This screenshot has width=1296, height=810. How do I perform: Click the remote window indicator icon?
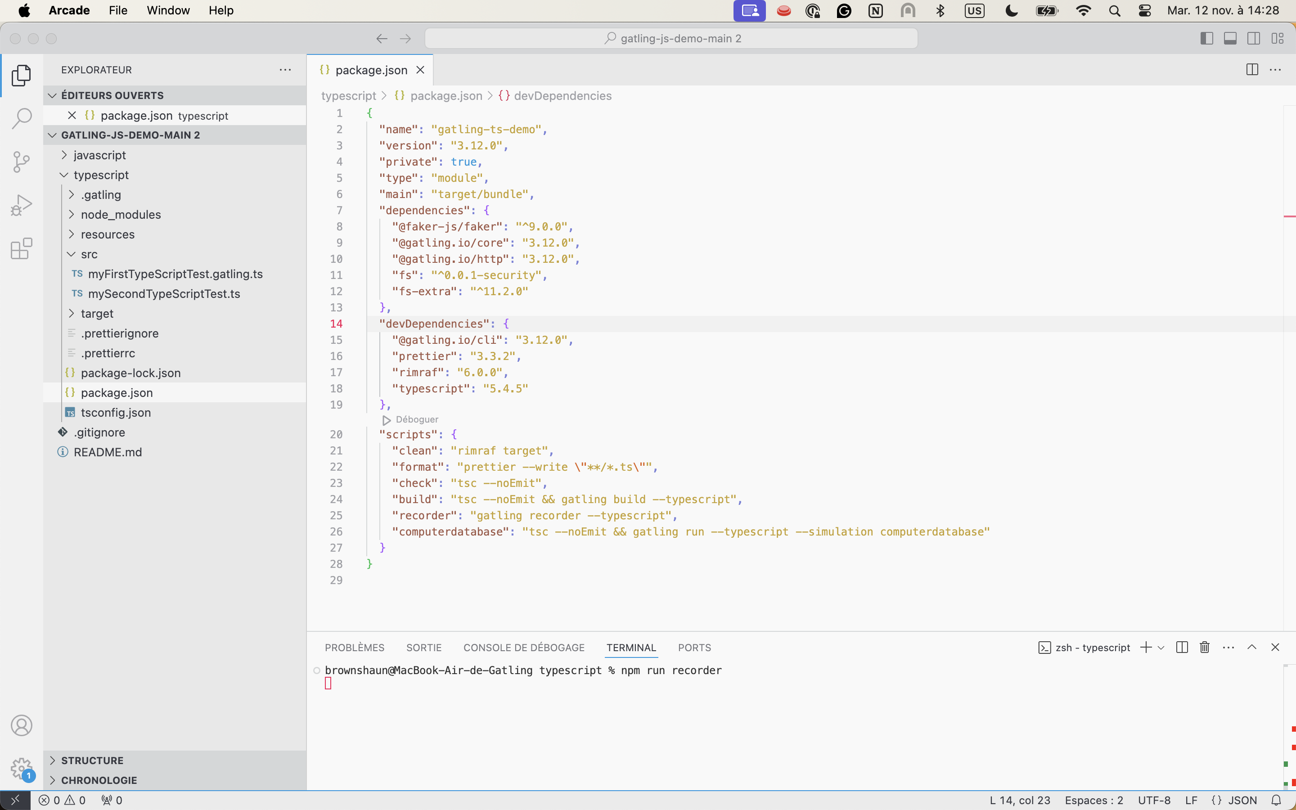coord(15,800)
